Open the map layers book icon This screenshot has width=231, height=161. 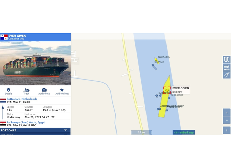(227, 59)
